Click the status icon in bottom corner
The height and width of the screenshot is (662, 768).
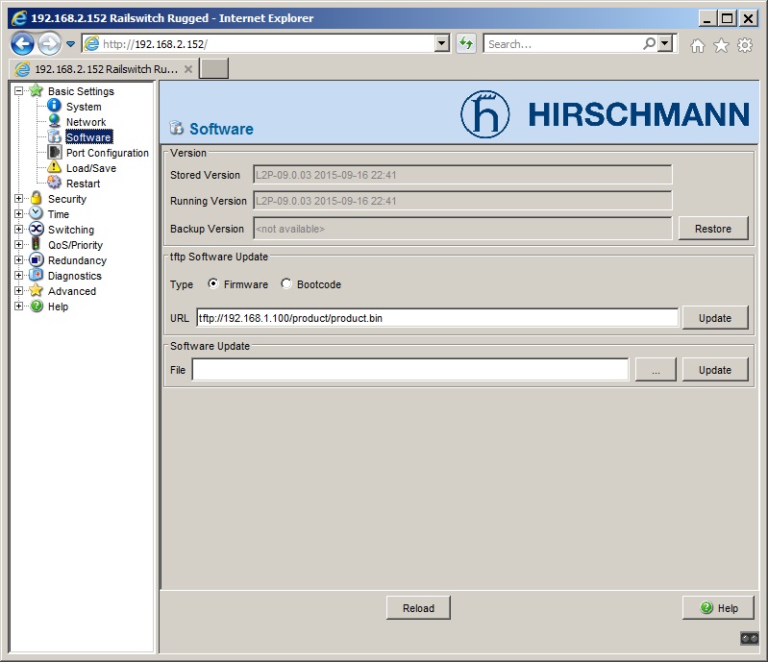click(x=749, y=638)
